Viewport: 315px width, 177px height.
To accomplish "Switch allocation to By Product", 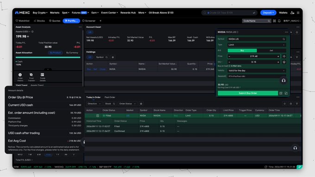I will (55, 53).
